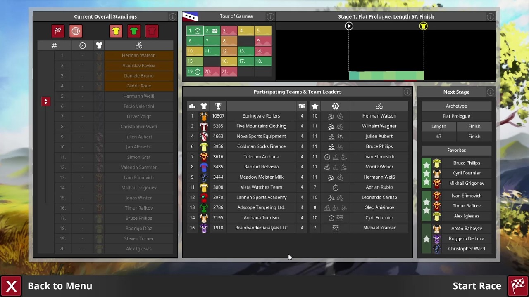Click the start marker on stage profile
Image resolution: width=529 pixels, height=297 pixels.
point(349,26)
